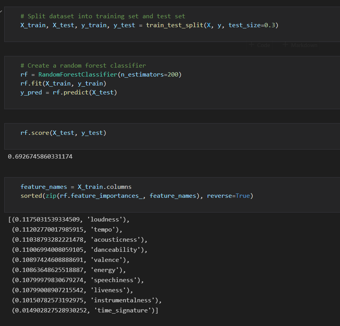
Task: Click the '# Create a random forest classifier' comment
Action: tap(83, 66)
